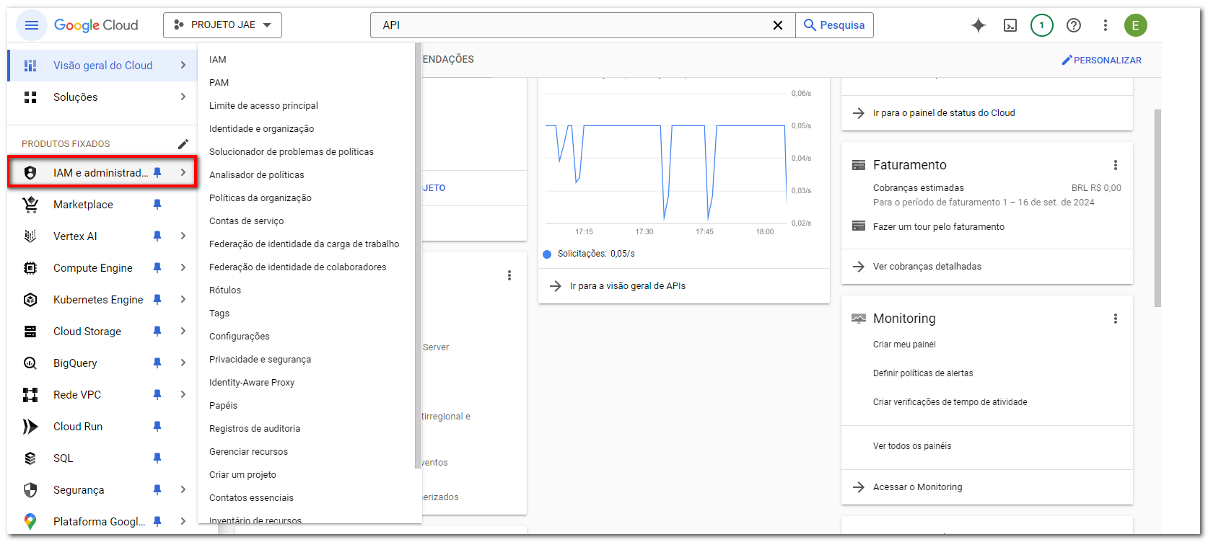Click the Plataforma Google Maps pin icon
1208x542 pixels.
[x=30, y=522]
